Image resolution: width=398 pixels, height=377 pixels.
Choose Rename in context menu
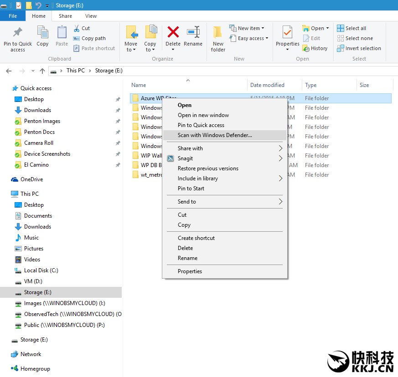coord(225,258)
